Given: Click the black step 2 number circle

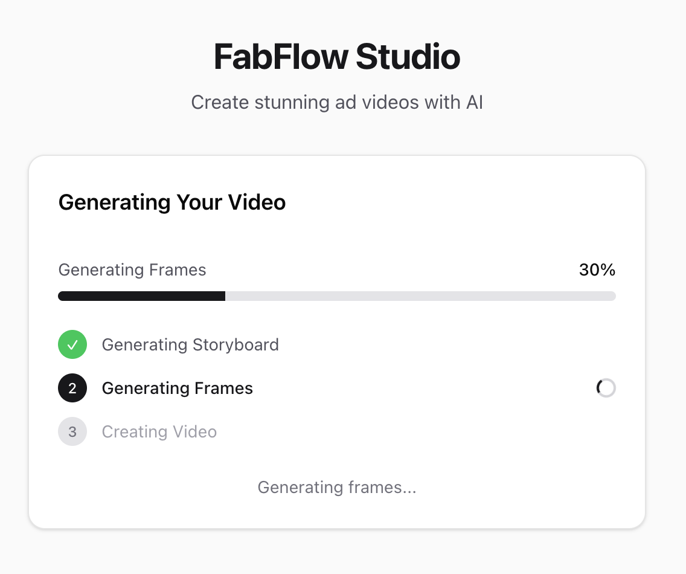Looking at the screenshot, I should (x=72, y=389).
